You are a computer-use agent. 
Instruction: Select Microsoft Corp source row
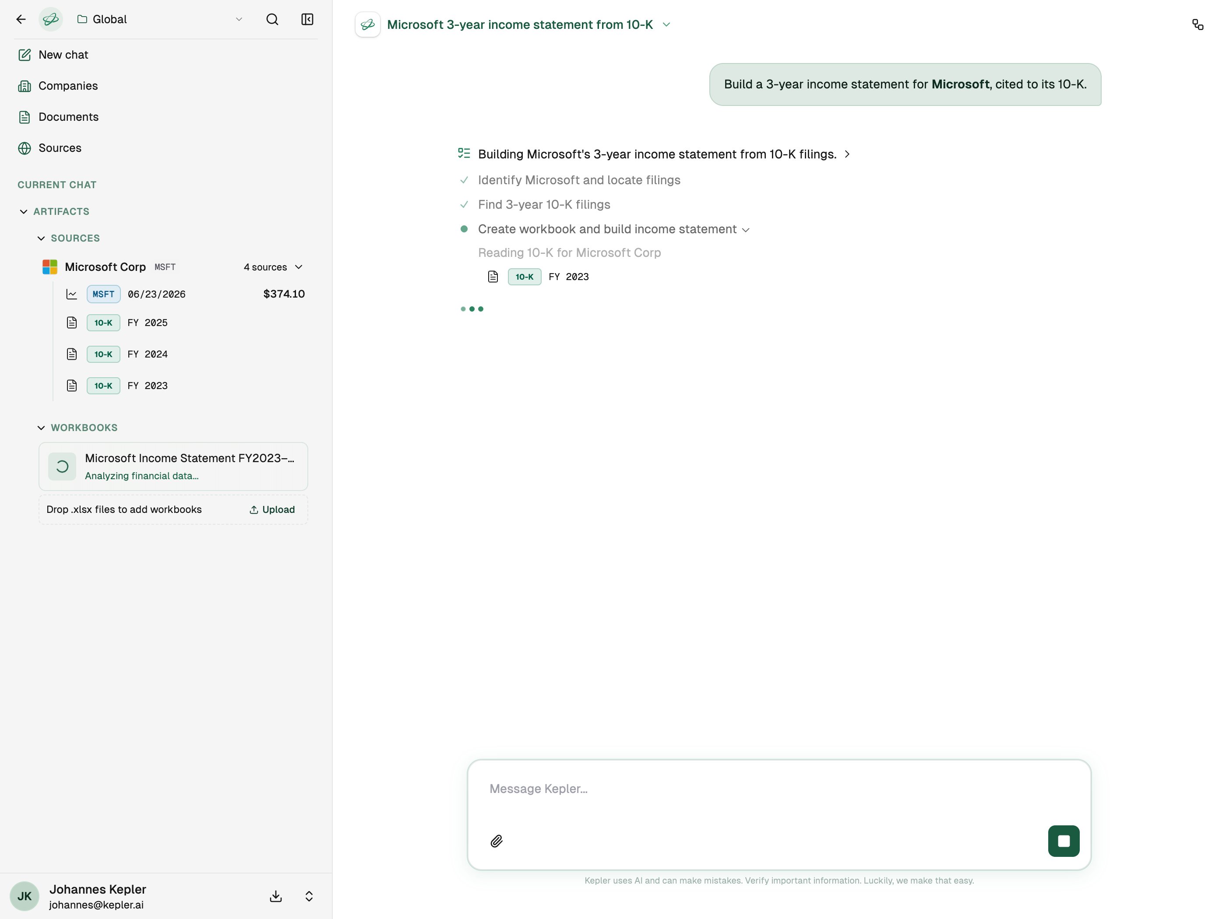[x=173, y=267]
